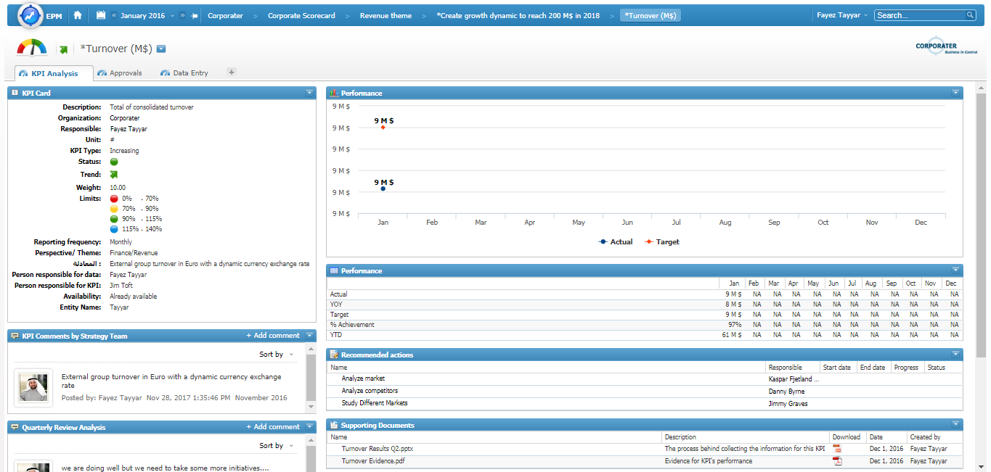
Task: Add comment in Quarterly Review Analysis
Action: click(x=273, y=427)
